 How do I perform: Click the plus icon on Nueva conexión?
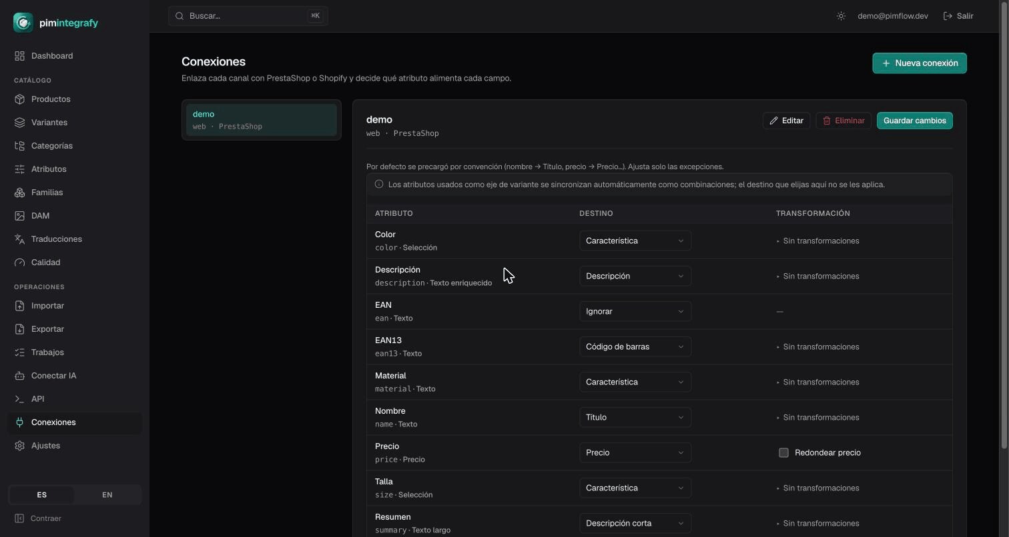click(886, 63)
